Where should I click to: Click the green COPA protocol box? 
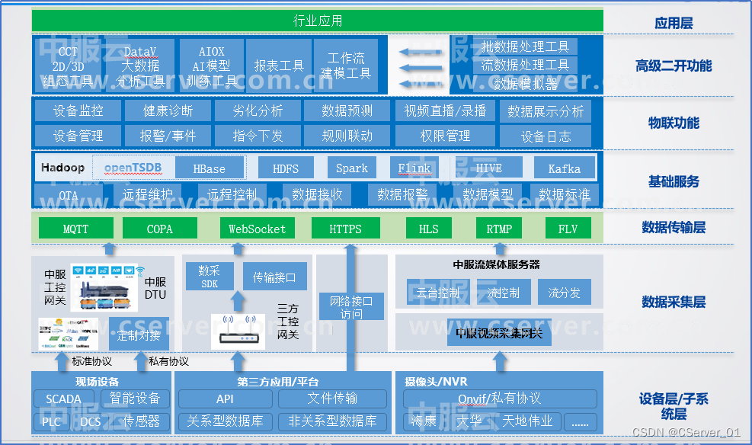click(160, 229)
